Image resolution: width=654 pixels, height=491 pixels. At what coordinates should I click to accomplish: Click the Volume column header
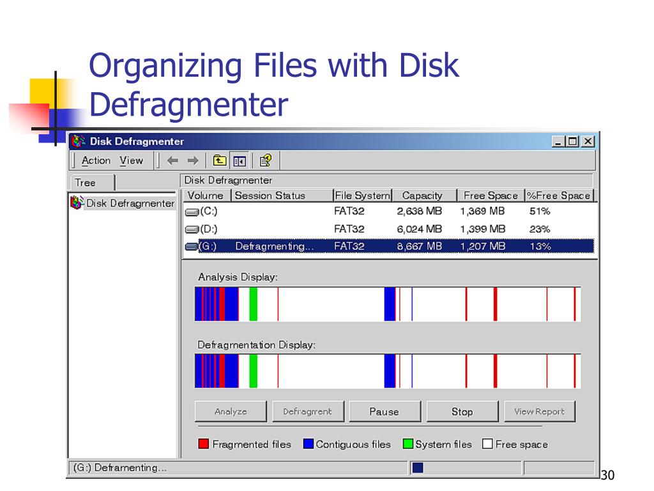(x=208, y=196)
